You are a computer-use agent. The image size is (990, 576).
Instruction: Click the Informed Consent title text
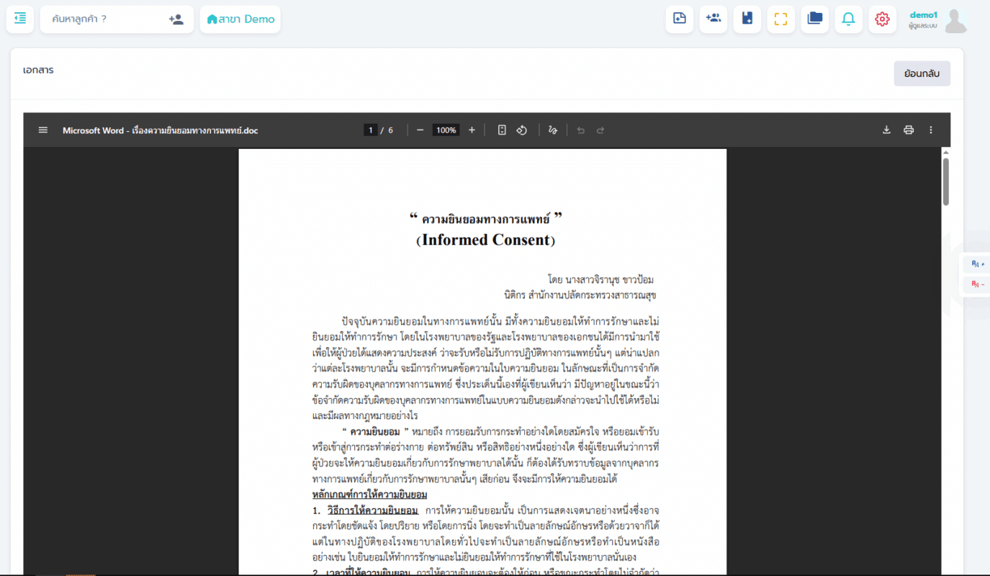(486, 240)
